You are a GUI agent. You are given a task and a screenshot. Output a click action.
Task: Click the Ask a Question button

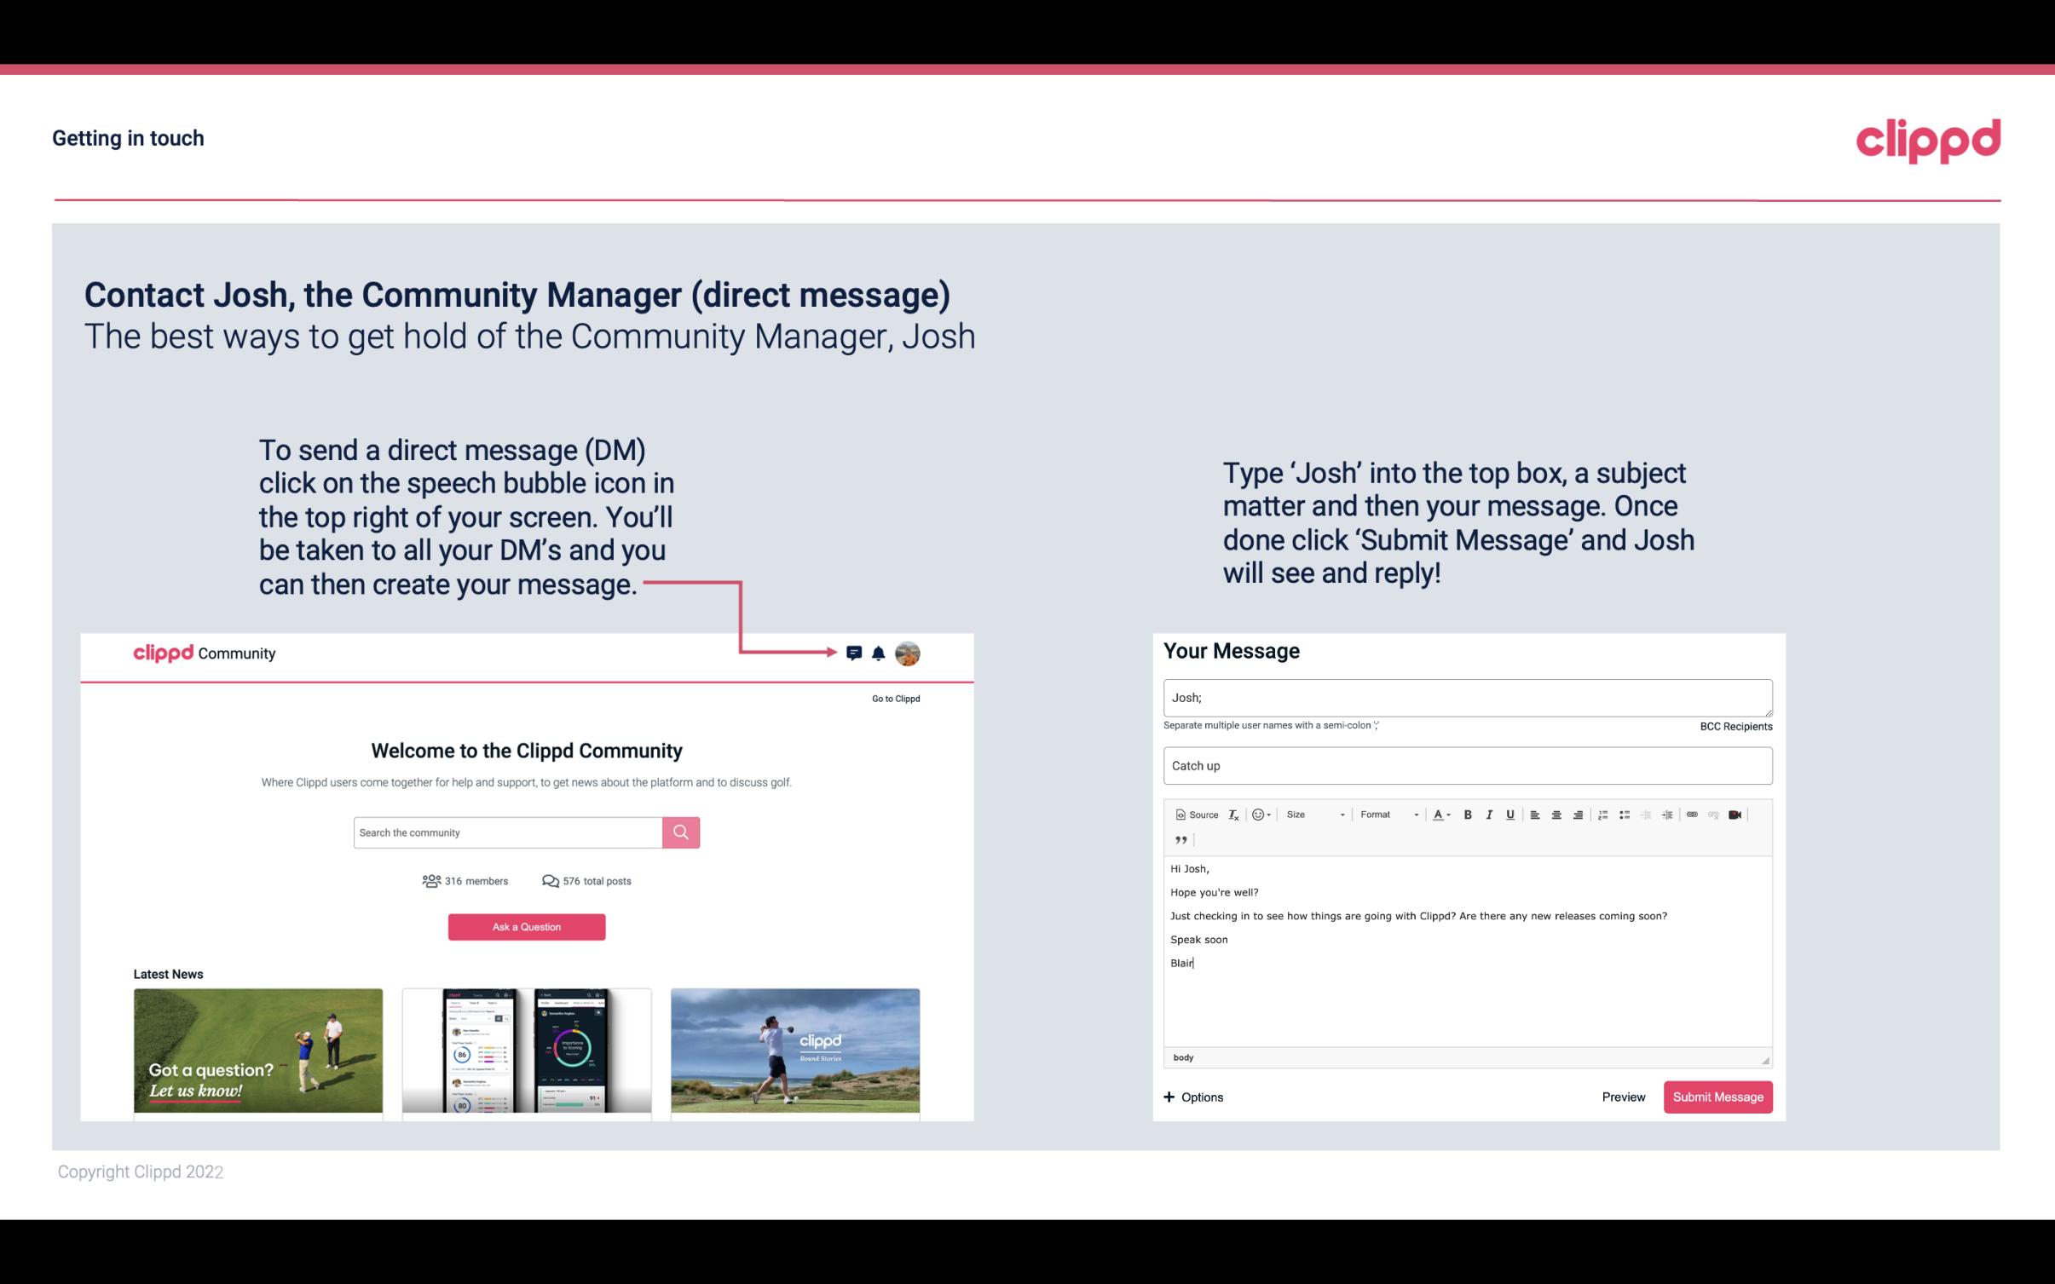(x=527, y=926)
